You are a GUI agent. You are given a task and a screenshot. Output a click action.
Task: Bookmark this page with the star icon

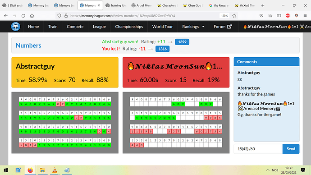click(x=234, y=16)
